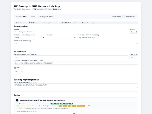Expand the Progress dropdown
Screen dimensions: 152x114
tap(61, 38)
